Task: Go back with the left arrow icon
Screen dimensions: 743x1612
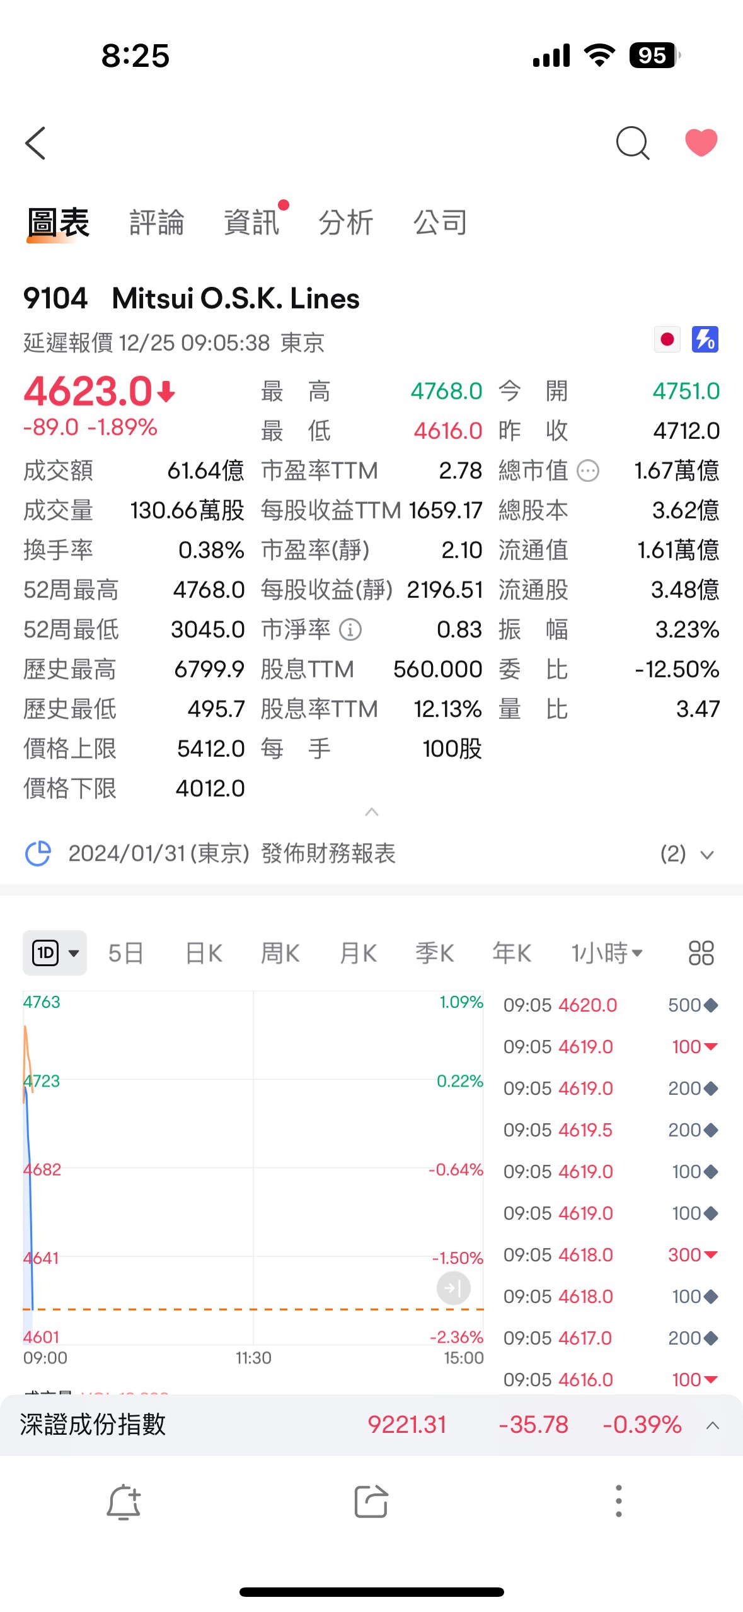Action: tap(36, 143)
